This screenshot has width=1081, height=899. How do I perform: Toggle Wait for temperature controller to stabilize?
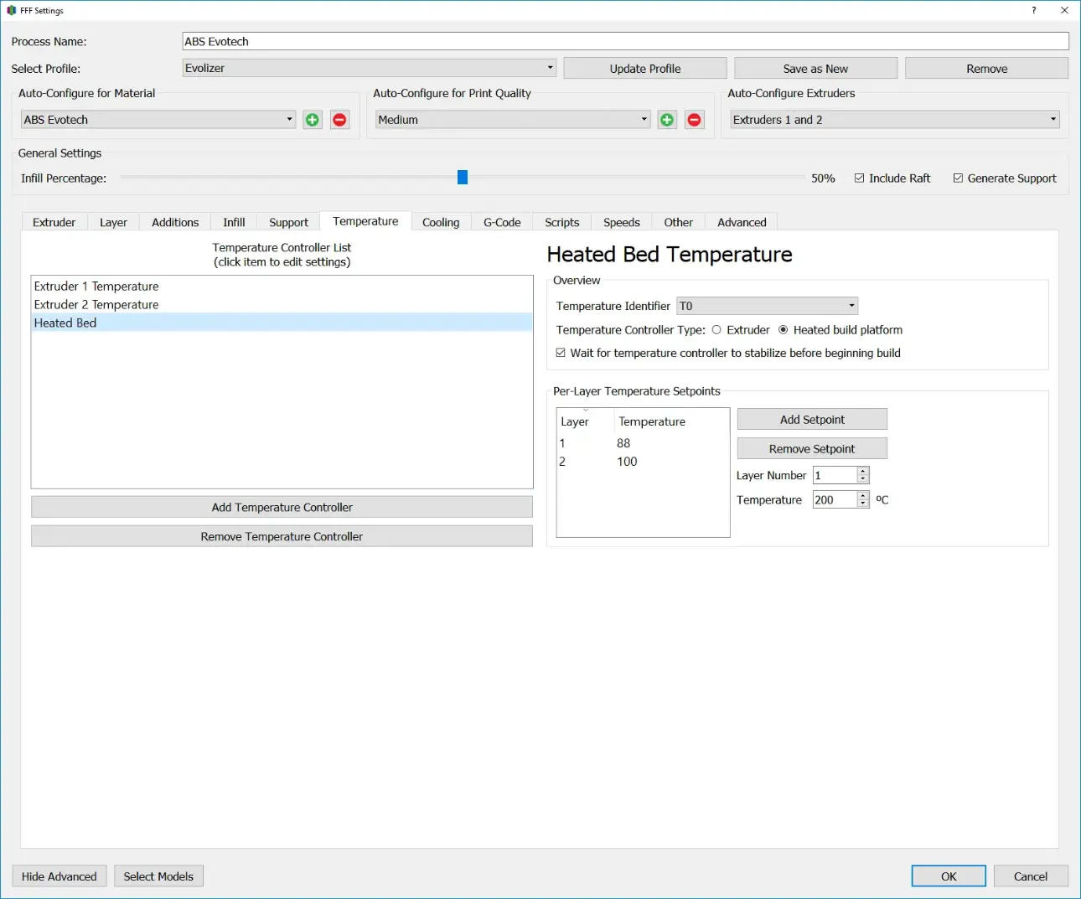click(561, 353)
